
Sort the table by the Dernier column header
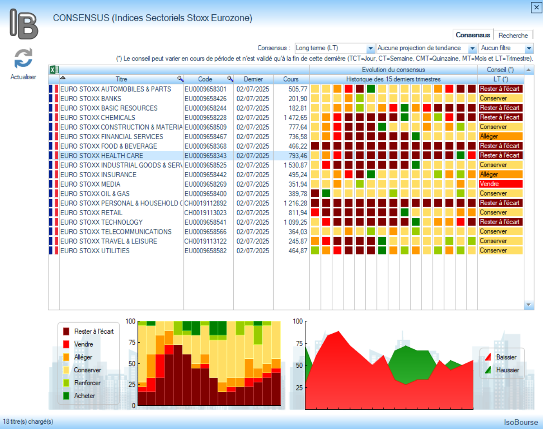tap(253, 79)
